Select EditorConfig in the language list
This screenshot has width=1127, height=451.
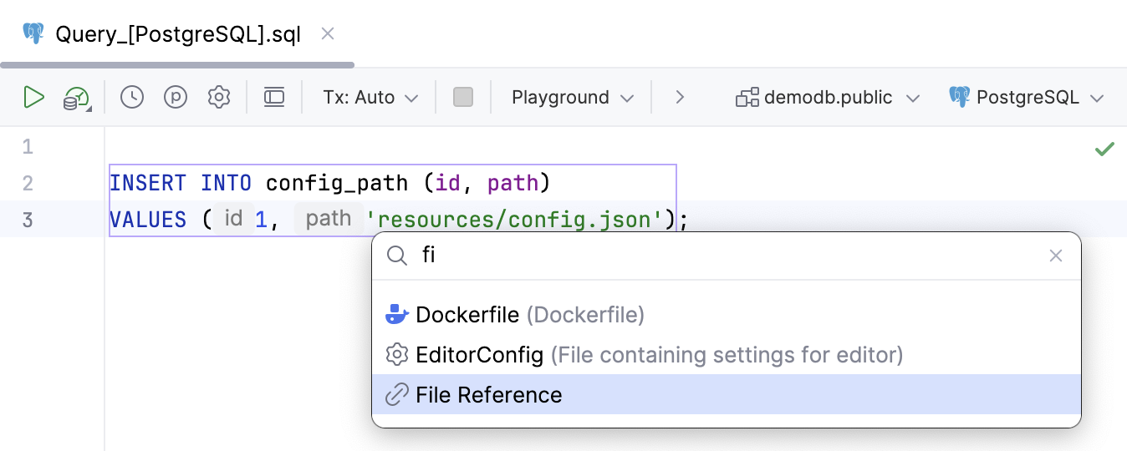tap(727, 355)
